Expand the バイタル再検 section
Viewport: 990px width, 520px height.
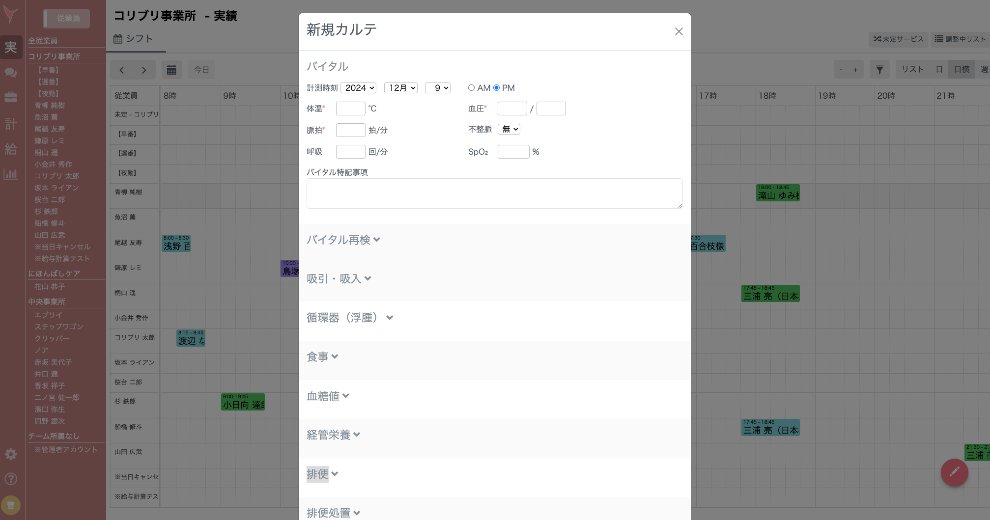coord(343,240)
